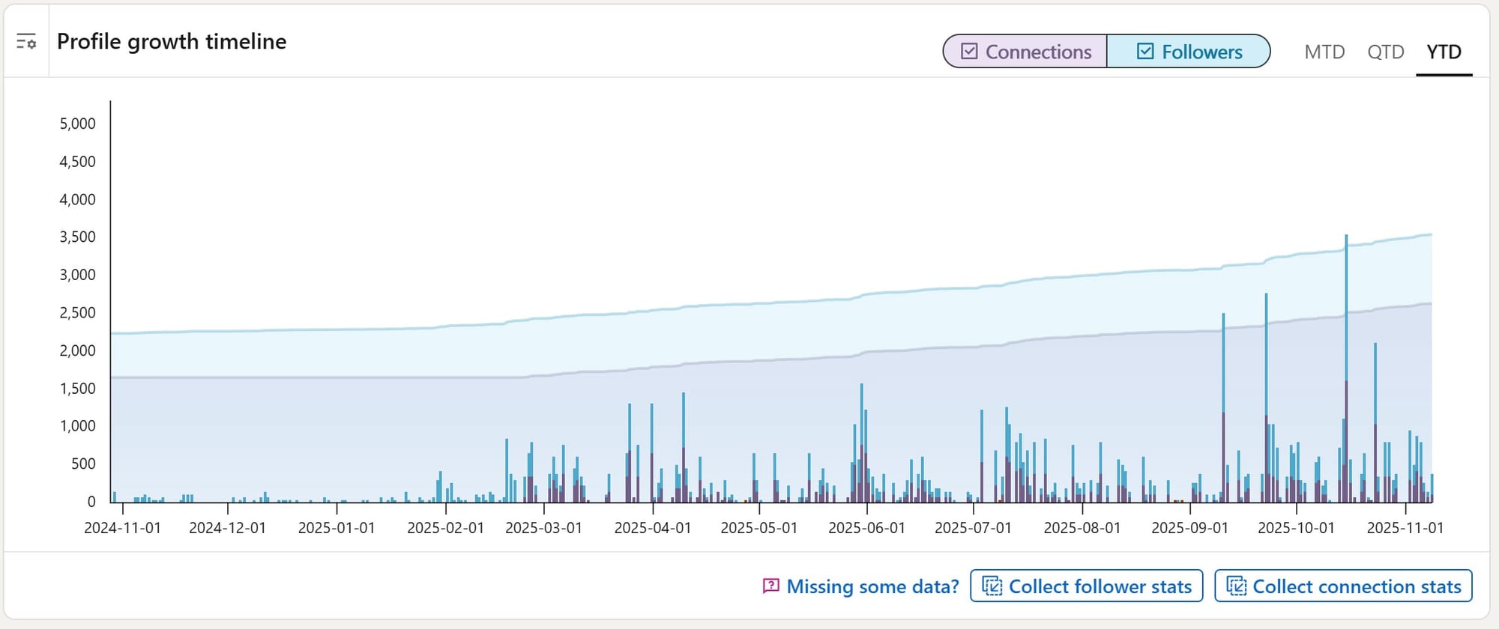
Task: Select the YTD time range tab
Action: tap(1444, 52)
